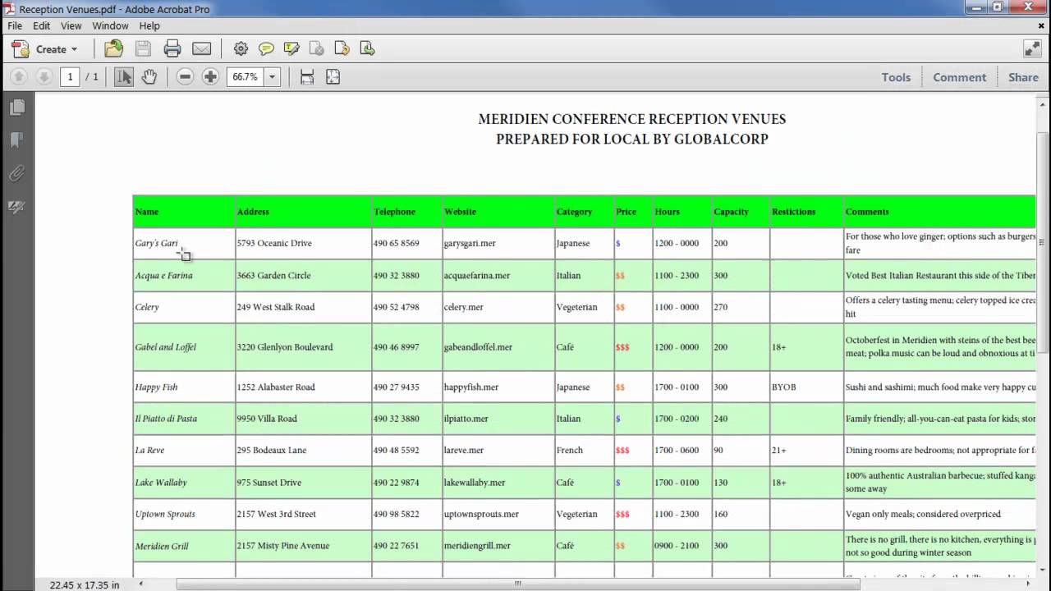
Task: Zoom in with plus button
Action: (x=210, y=77)
